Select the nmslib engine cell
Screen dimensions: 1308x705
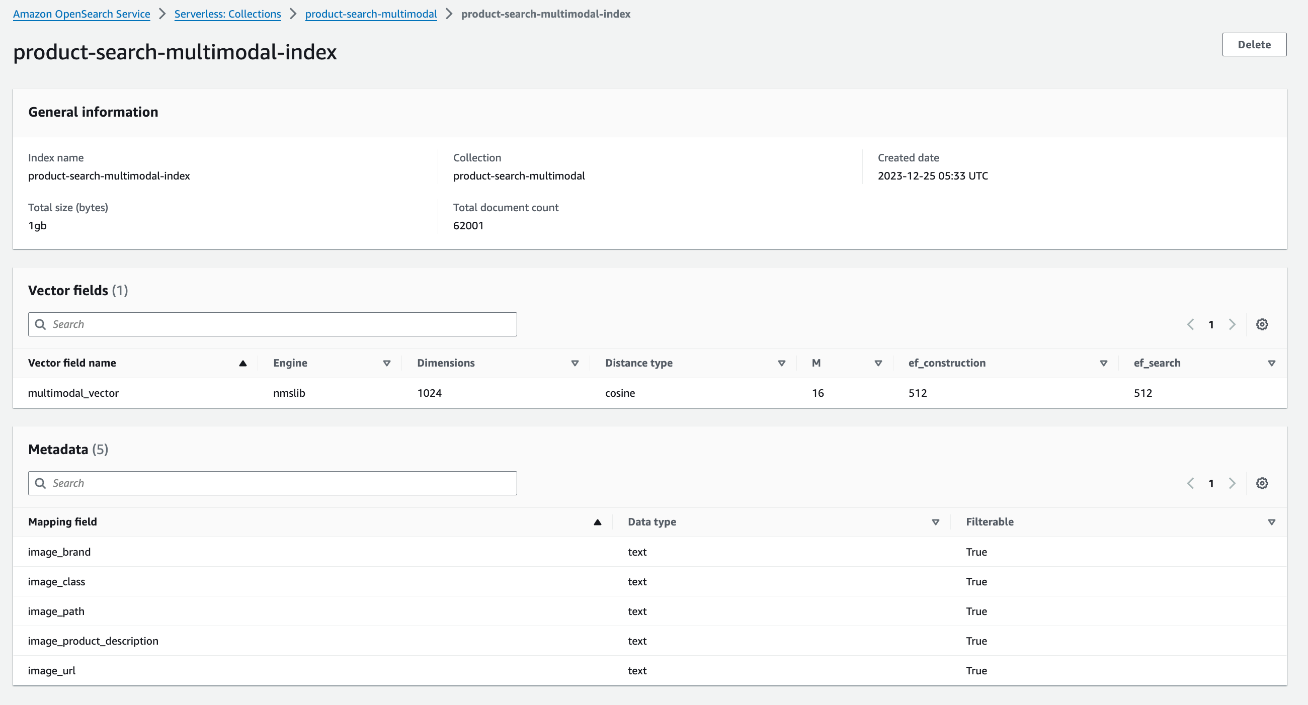pos(289,393)
